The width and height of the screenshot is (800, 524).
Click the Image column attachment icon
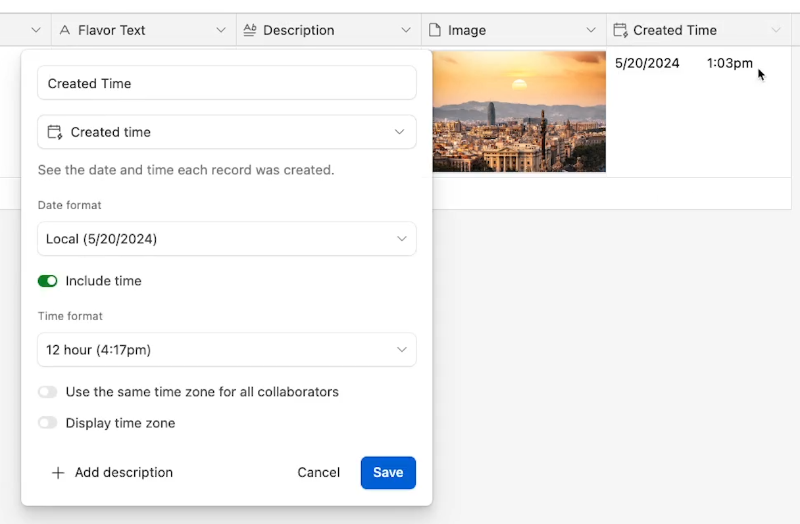(434, 30)
